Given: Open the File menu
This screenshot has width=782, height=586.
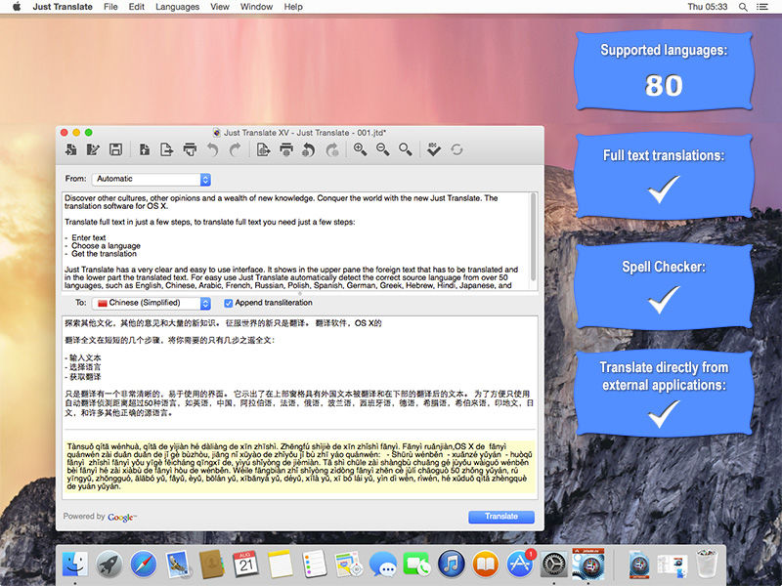Looking at the screenshot, I should 110,7.
